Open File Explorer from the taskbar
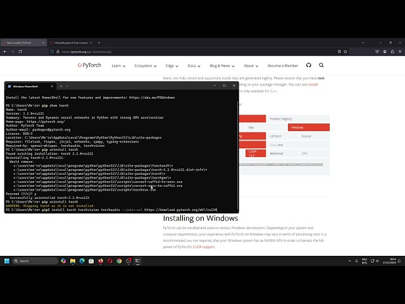The width and height of the screenshot is (405, 304). [x=73, y=261]
